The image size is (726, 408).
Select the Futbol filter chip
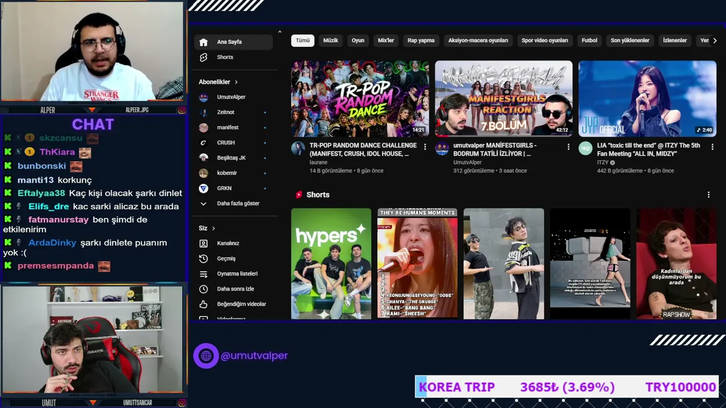point(589,41)
